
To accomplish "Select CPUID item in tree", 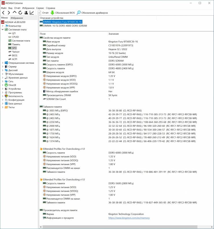I will [x=15, y=37].
